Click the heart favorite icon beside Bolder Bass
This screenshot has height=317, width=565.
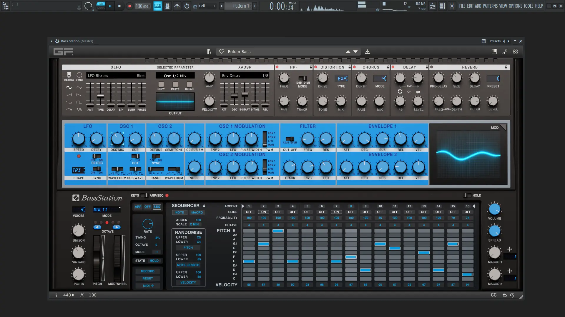pyautogui.click(x=222, y=52)
